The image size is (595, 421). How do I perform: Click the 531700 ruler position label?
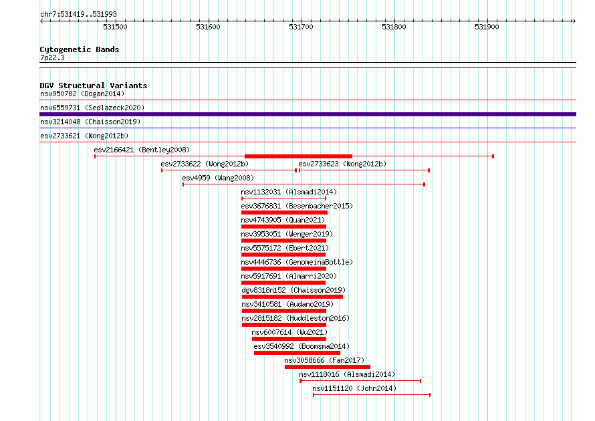(x=301, y=27)
